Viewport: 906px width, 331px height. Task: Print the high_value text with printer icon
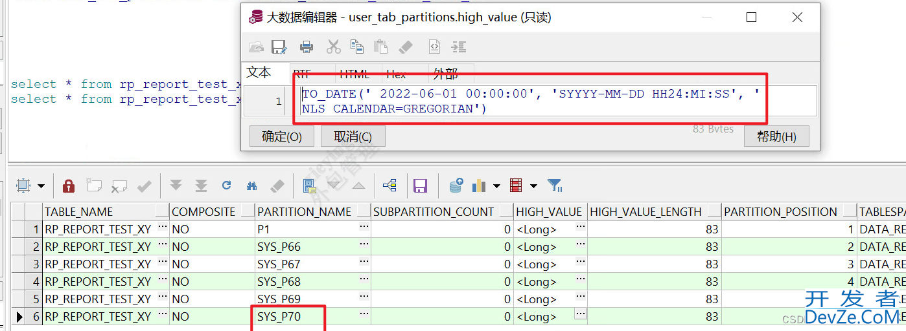coord(307,47)
